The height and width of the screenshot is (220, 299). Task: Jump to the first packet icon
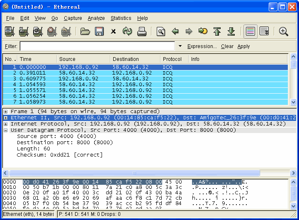tap(217, 31)
